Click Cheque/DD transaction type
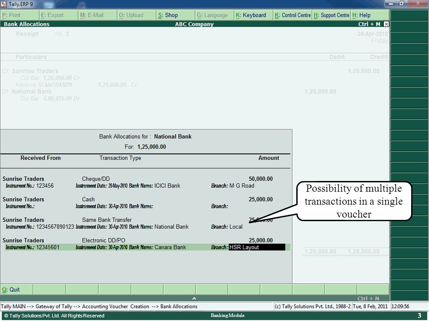 click(x=96, y=179)
